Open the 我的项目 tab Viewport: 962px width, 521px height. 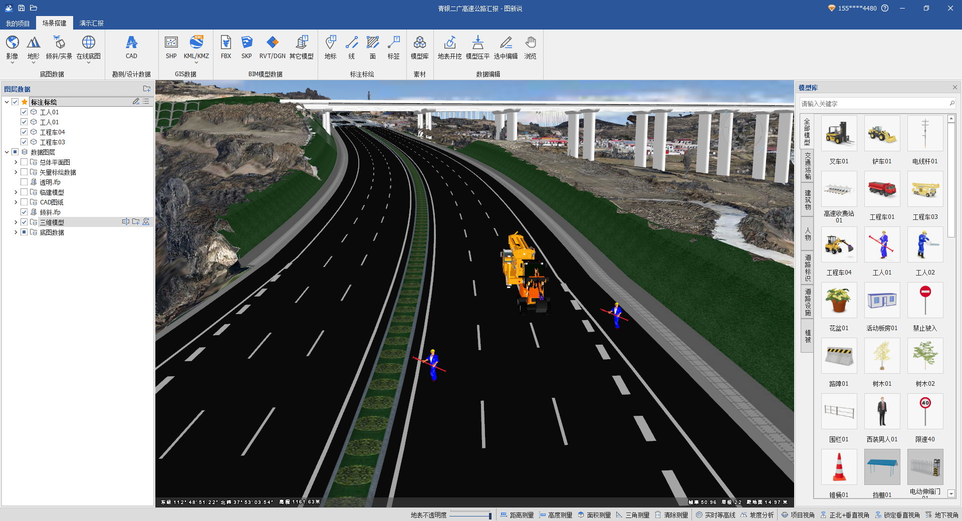click(18, 23)
